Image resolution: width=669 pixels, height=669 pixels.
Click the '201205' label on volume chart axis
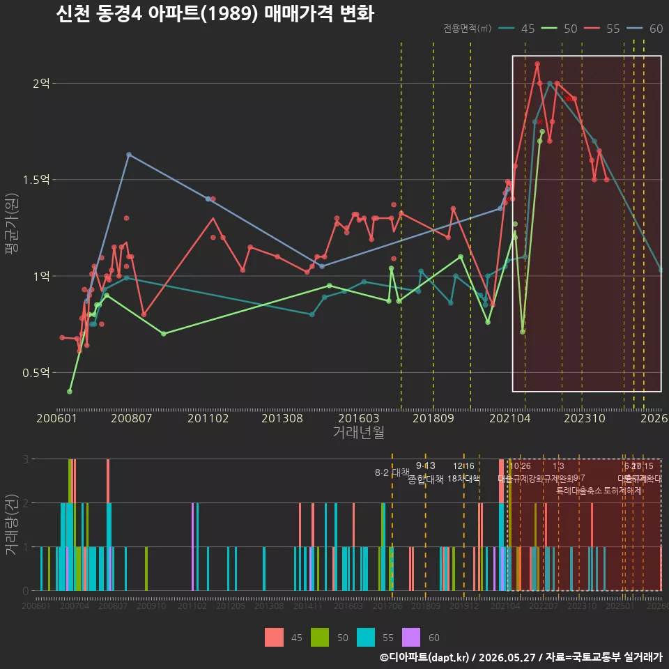[231, 606]
